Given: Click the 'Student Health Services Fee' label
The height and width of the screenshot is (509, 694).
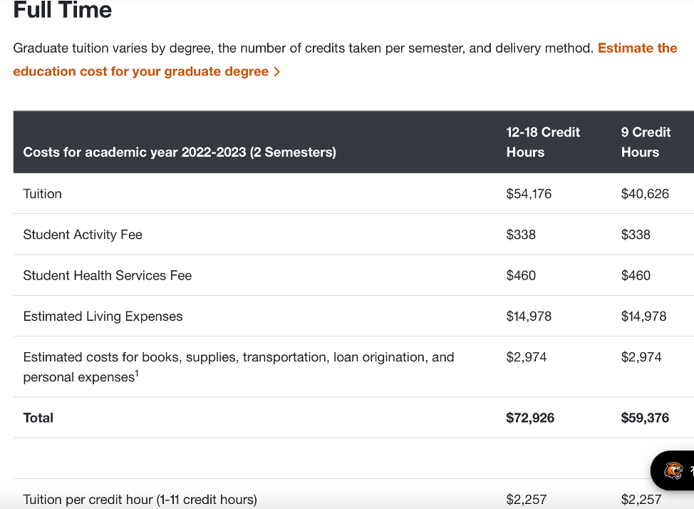Looking at the screenshot, I should click(x=108, y=275).
